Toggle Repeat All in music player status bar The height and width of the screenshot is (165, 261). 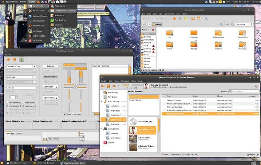coord(253,155)
